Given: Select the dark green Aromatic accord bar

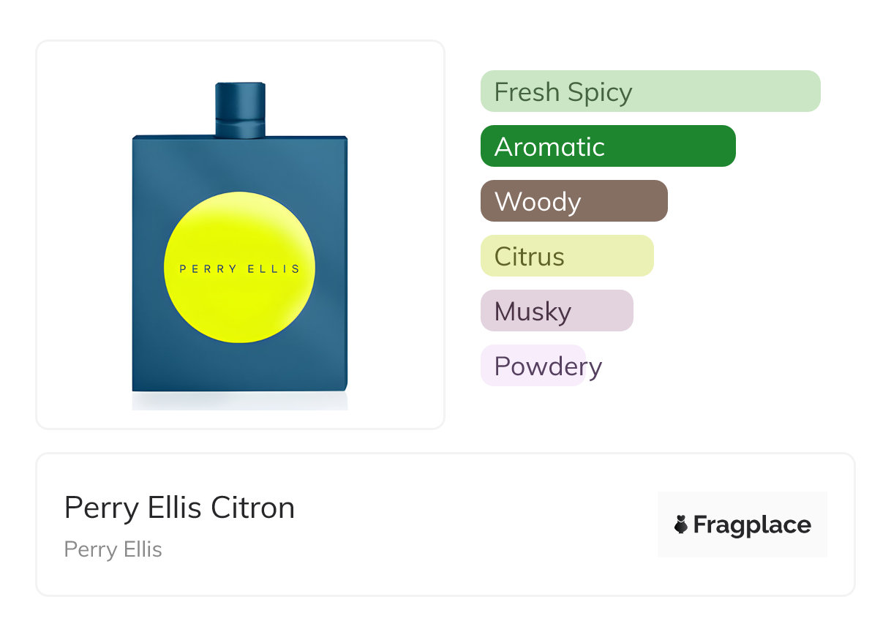Looking at the screenshot, I should click(x=607, y=146).
